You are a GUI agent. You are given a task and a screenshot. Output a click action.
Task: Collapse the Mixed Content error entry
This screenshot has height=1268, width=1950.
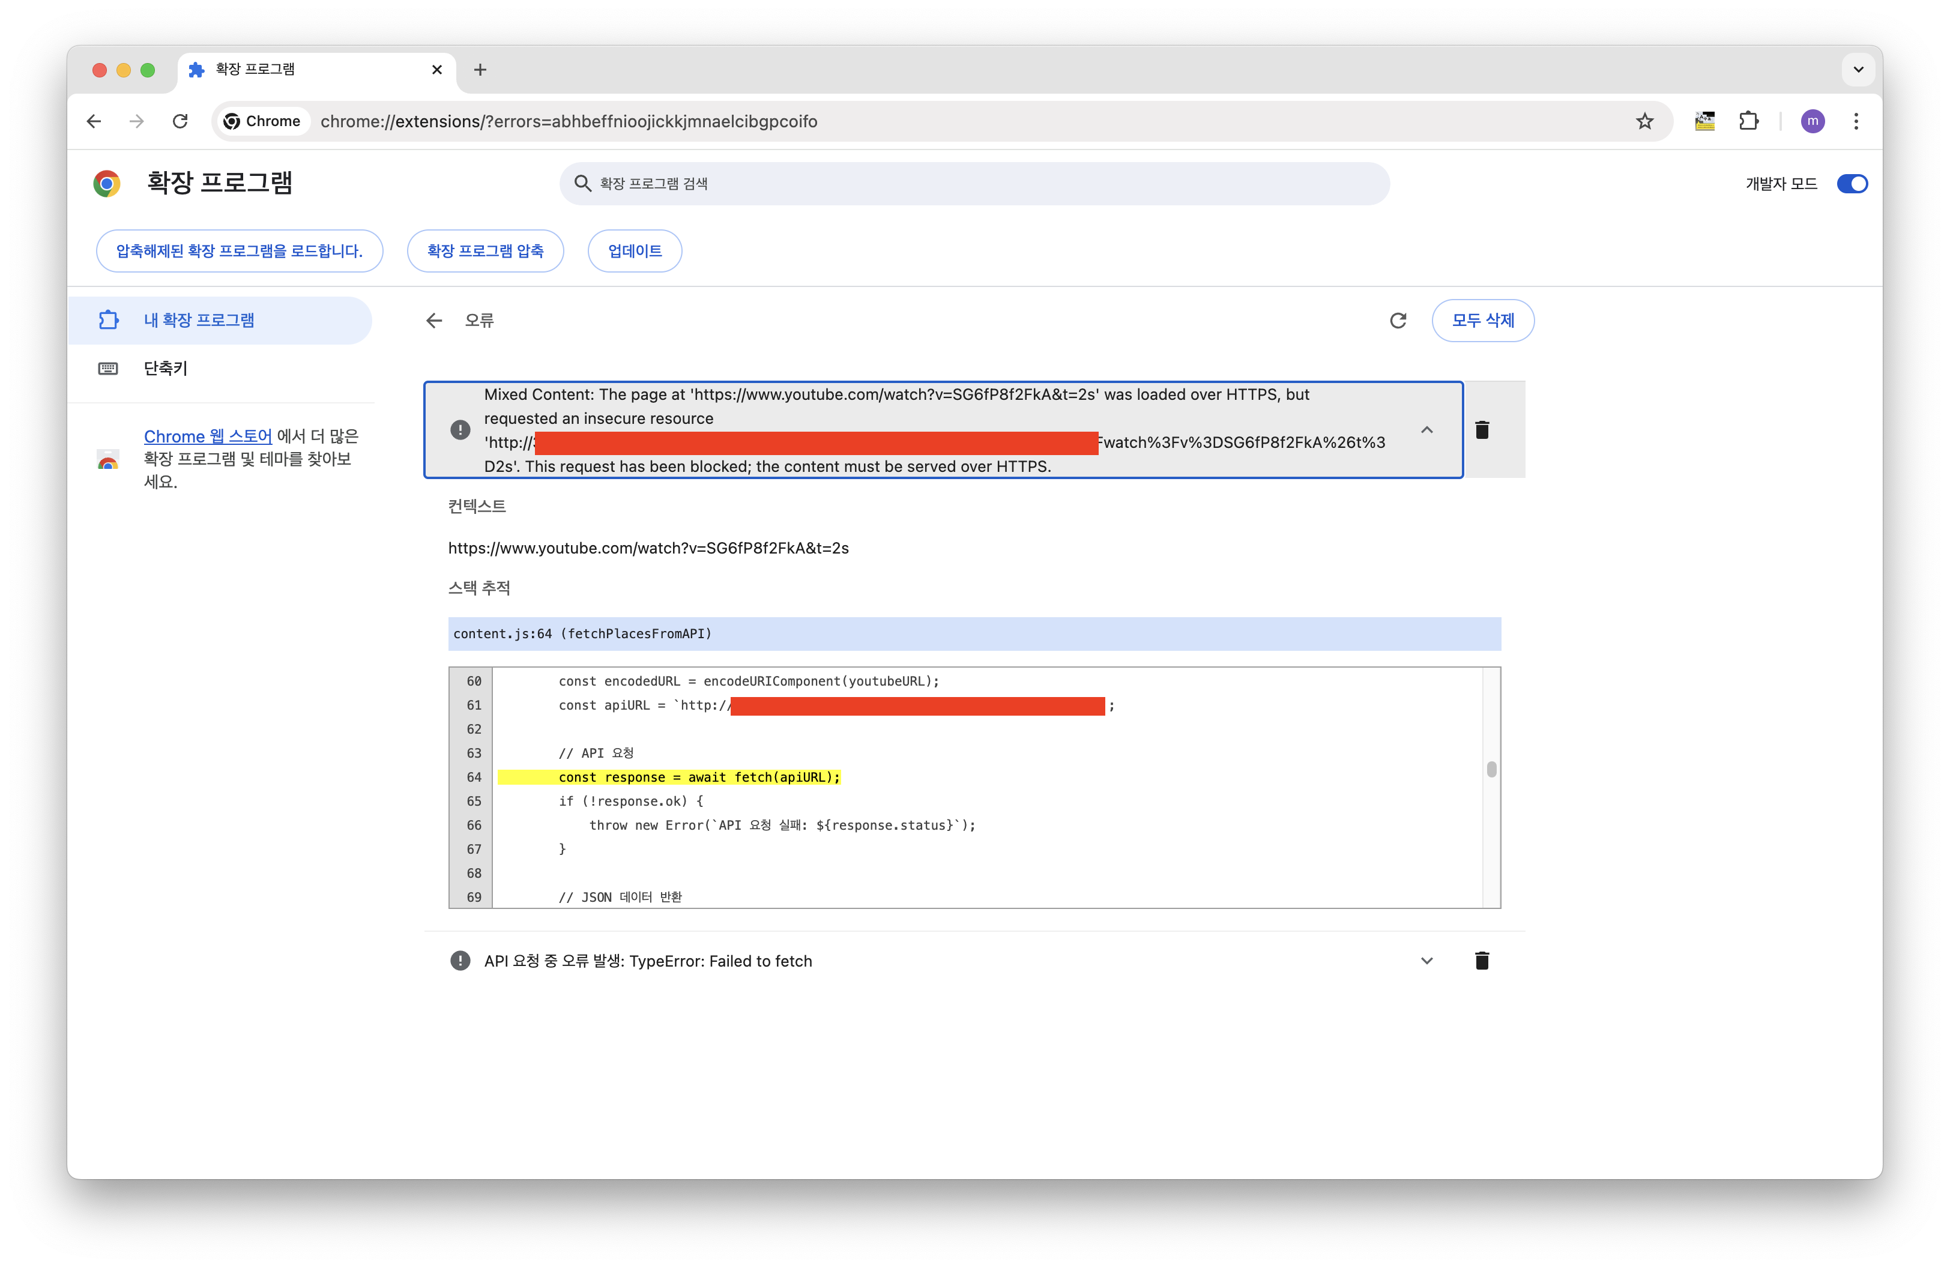click(x=1426, y=430)
